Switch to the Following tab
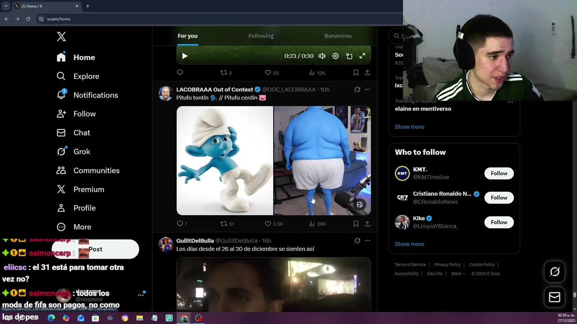Image resolution: width=577 pixels, height=324 pixels. (261, 36)
